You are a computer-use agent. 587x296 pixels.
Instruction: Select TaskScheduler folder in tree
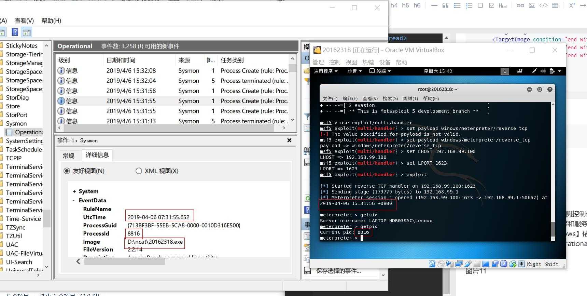pos(24,149)
